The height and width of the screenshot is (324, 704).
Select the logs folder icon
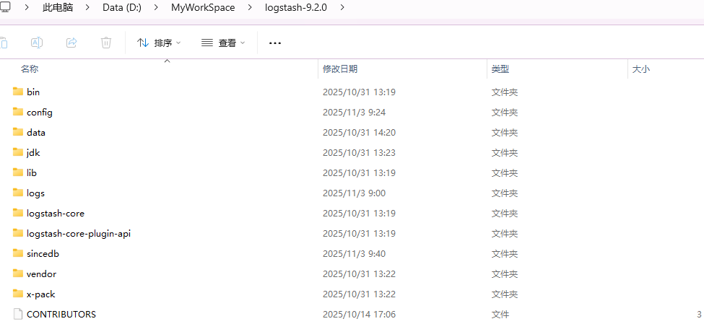point(18,193)
